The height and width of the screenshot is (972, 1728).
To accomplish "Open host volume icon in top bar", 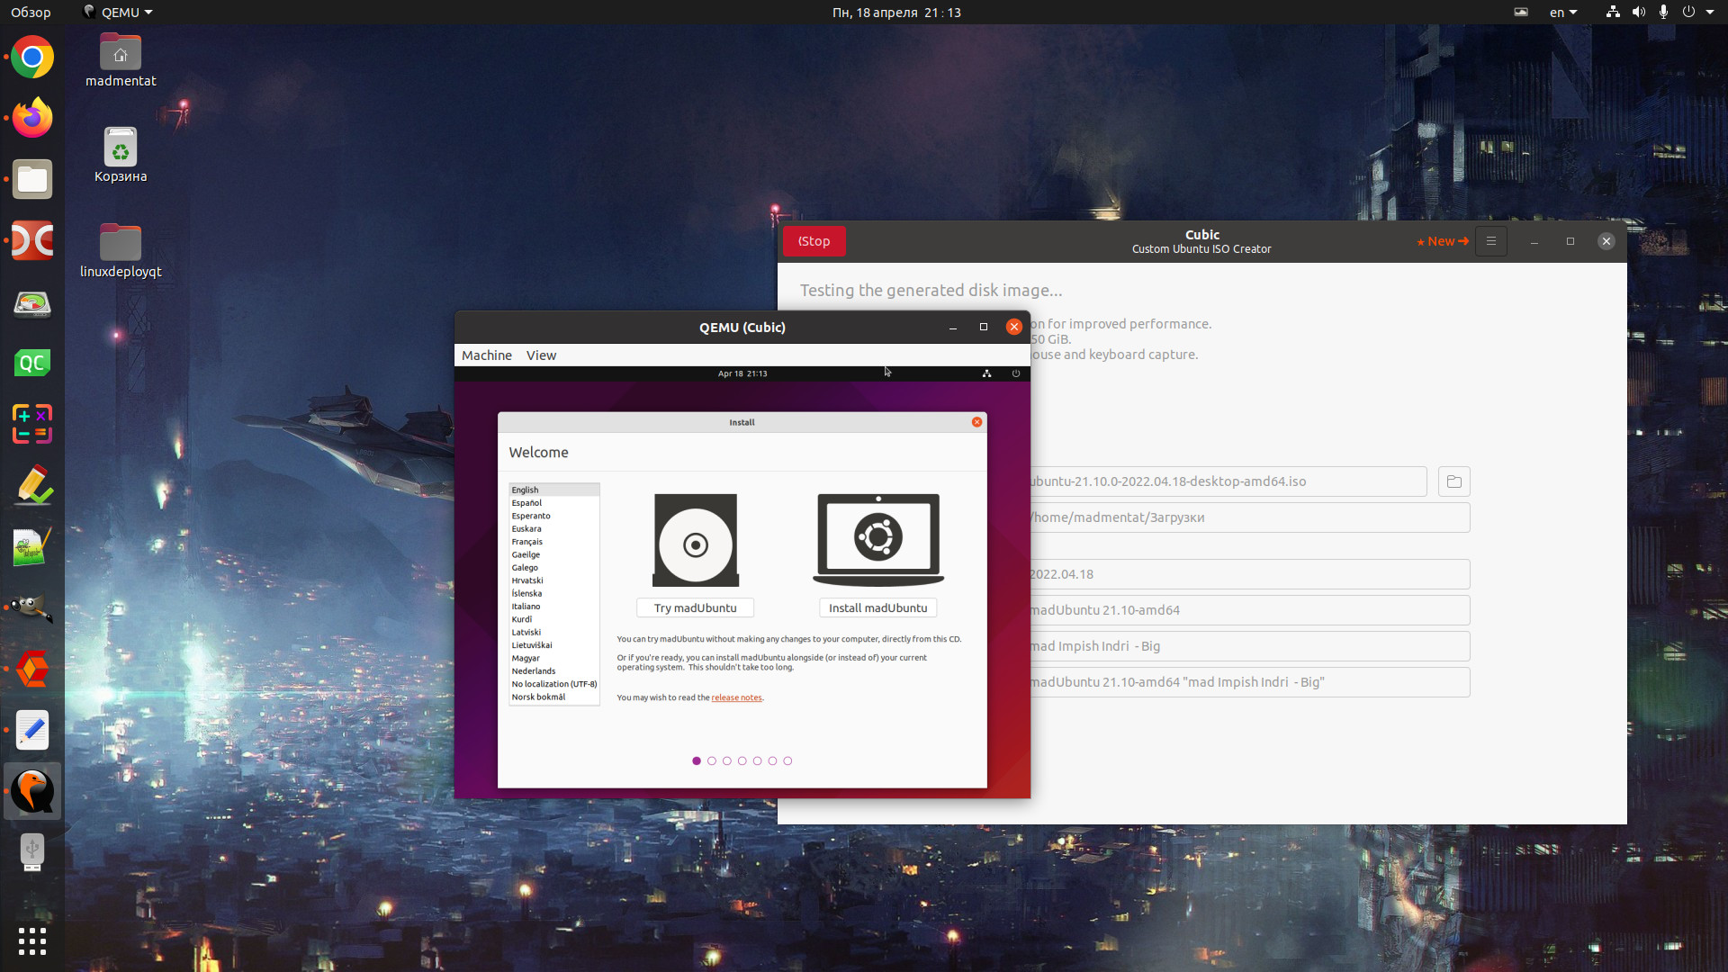I will click(1638, 12).
